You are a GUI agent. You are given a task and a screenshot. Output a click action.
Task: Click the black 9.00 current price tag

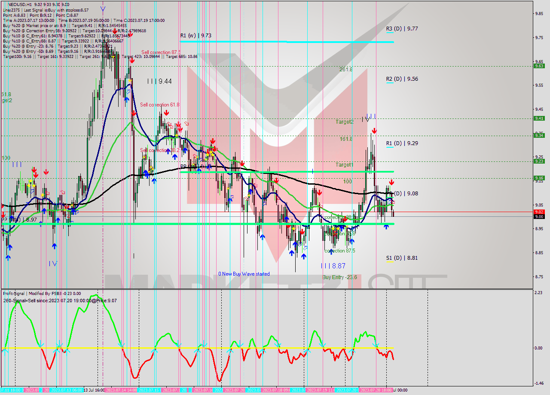click(x=539, y=216)
